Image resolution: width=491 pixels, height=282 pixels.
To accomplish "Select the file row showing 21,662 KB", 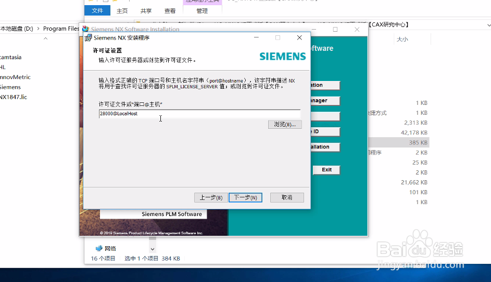I will click(x=398, y=182).
